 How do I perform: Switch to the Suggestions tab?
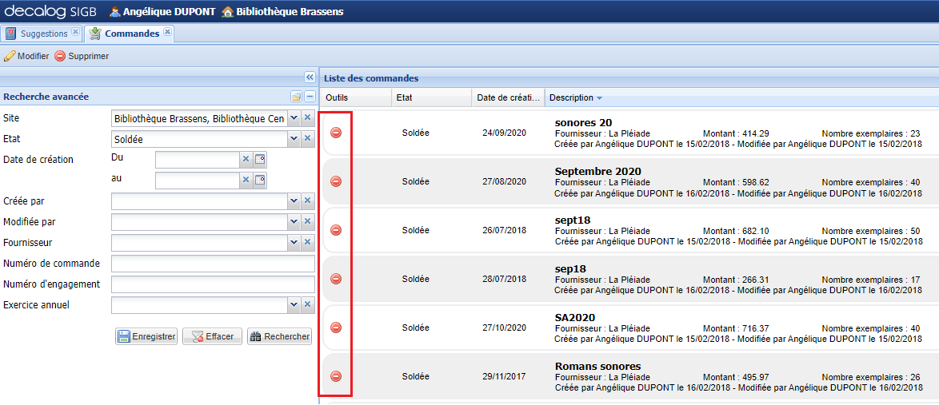tap(43, 34)
